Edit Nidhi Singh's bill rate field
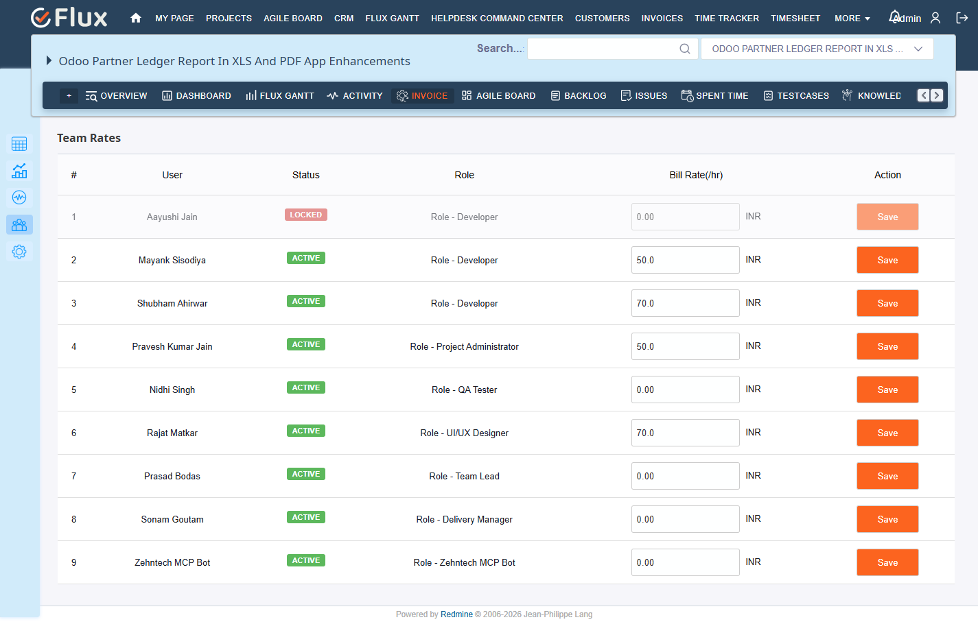This screenshot has height=622, width=978. [685, 390]
